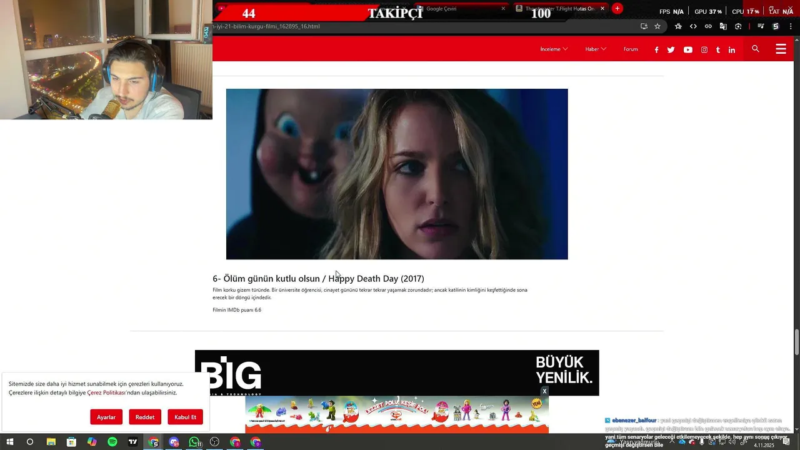Viewport: 800px width, 450px height.
Task: Open the site's Facebook page icon
Action: pos(656,50)
